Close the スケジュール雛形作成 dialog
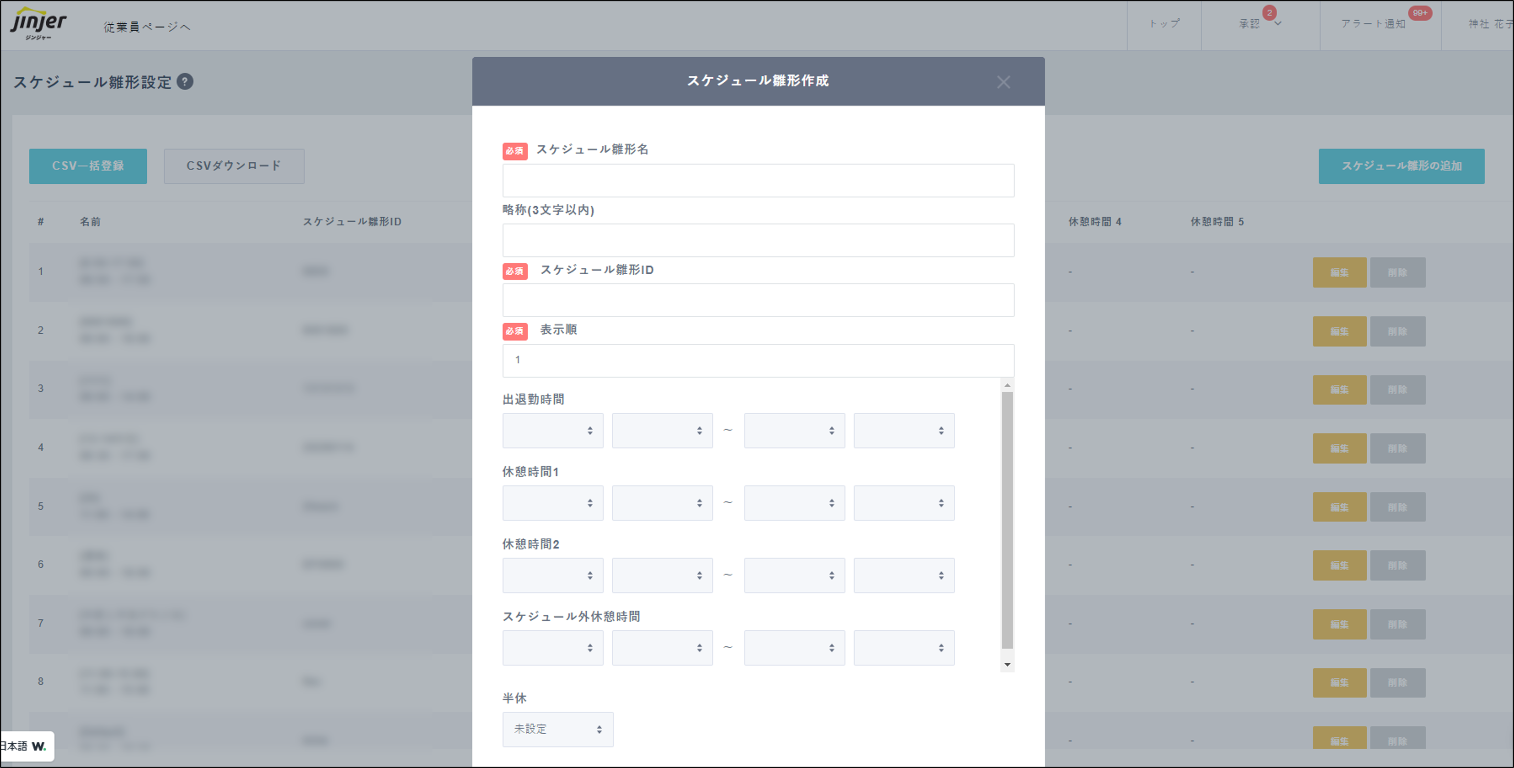The image size is (1514, 768). pyautogui.click(x=1003, y=82)
